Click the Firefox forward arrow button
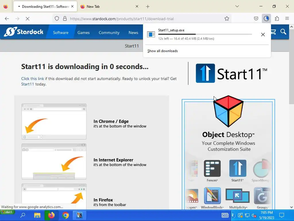This screenshot has width=294, height=221. click(17, 19)
